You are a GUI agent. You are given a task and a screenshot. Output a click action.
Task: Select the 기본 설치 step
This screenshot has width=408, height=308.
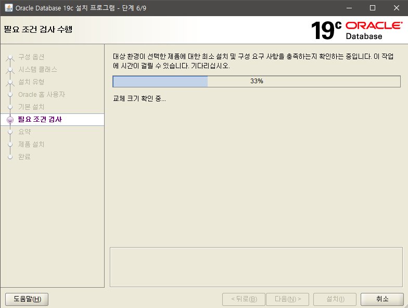pyautogui.click(x=31, y=107)
